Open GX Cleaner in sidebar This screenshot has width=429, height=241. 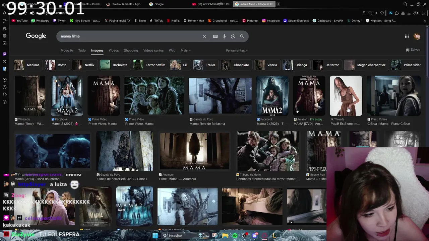point(4,28)
